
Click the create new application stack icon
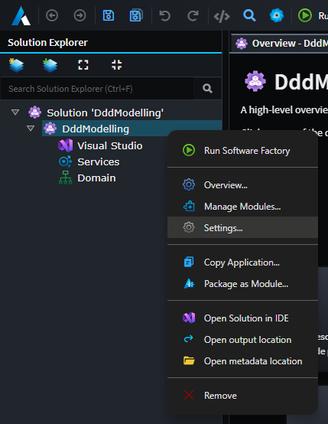16,65
